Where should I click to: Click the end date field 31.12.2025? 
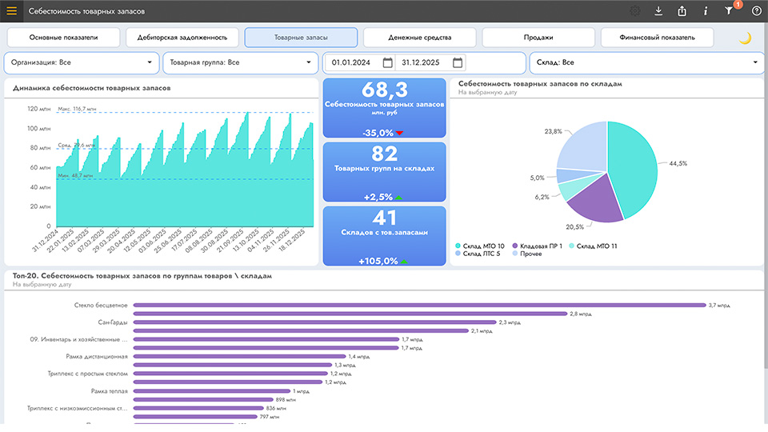tap(421, 62)
